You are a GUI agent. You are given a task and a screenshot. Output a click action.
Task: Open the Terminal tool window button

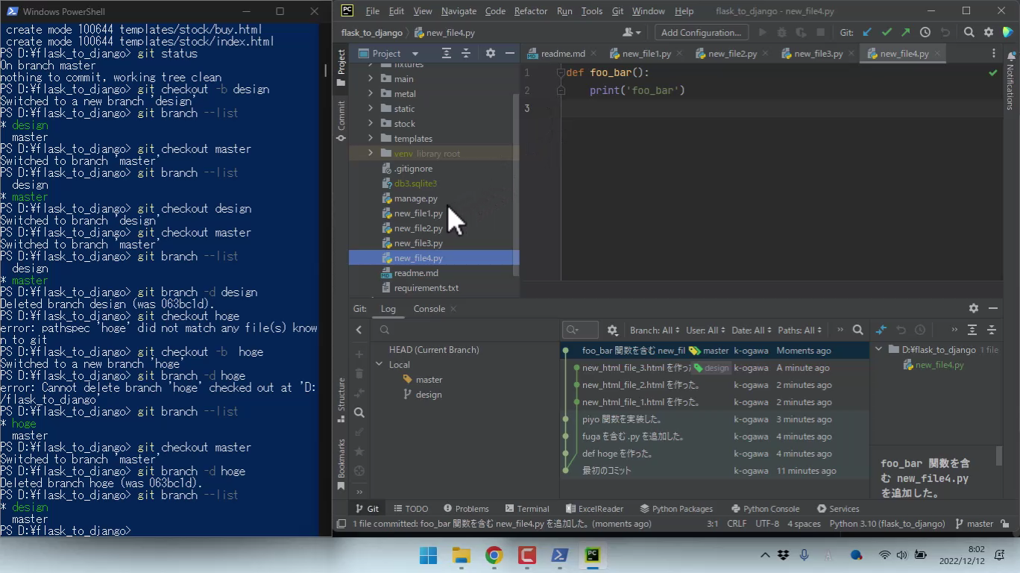526,508
